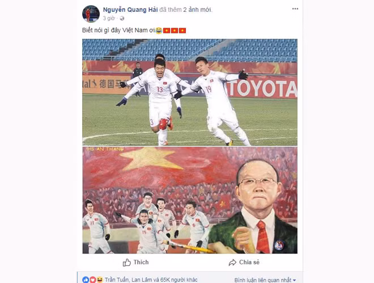The height and width of the screenshot is (283, 374).
Task: Show the '65K người khác' reactors list
Action: pyautogui.click(x=179, y=280)
